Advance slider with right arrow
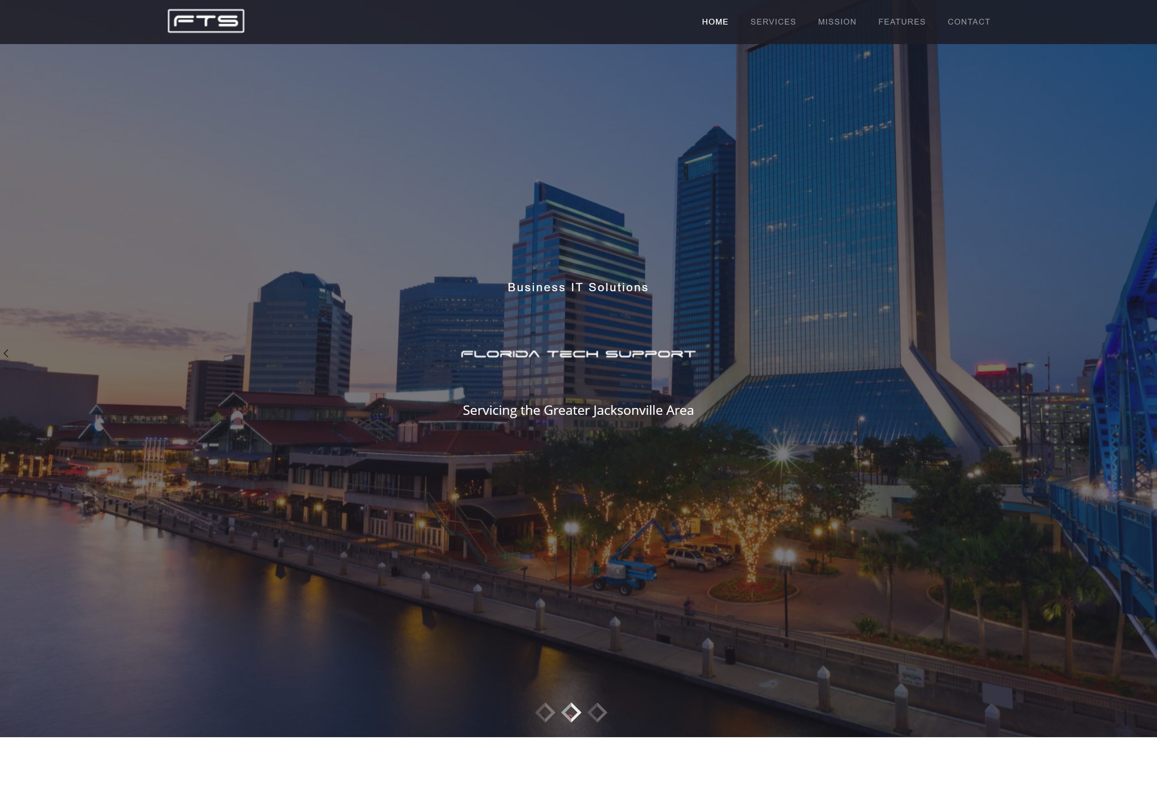The height and width of the screenshot is (808, 1157). 1150,353
